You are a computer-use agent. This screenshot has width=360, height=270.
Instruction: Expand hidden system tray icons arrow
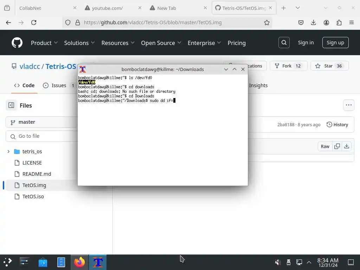[x=309, y=262]
